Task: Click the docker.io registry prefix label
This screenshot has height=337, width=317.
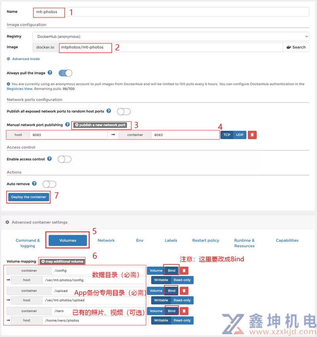Action: pos(45,47)
